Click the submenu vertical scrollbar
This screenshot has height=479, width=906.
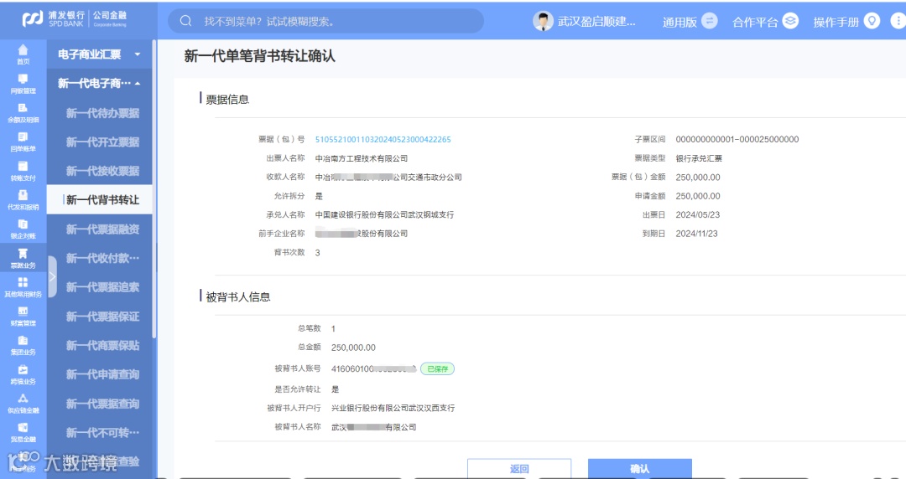coord(154,188)
